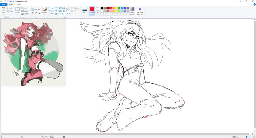
Task: Activate the Color picker eyedropper
Action: 36,13
